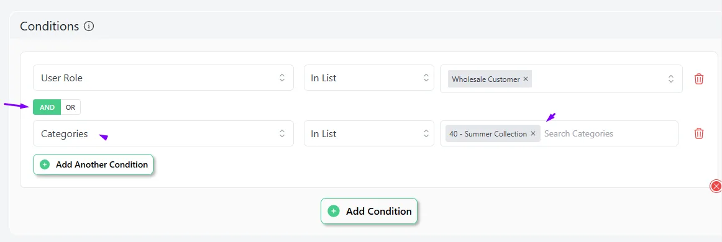
Task: Remove the Wholesale Customer tag
Action: (x=526, y=79)
